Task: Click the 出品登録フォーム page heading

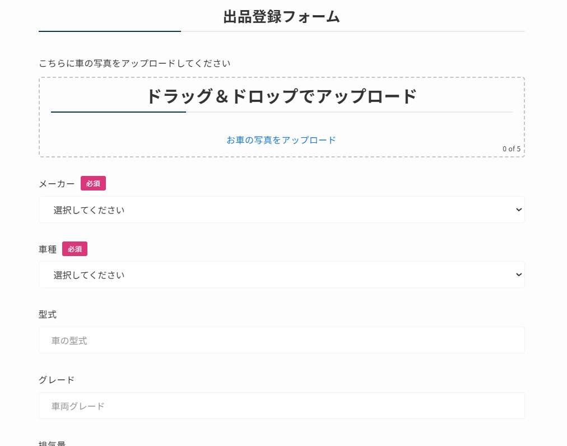Action: point(281,17)
